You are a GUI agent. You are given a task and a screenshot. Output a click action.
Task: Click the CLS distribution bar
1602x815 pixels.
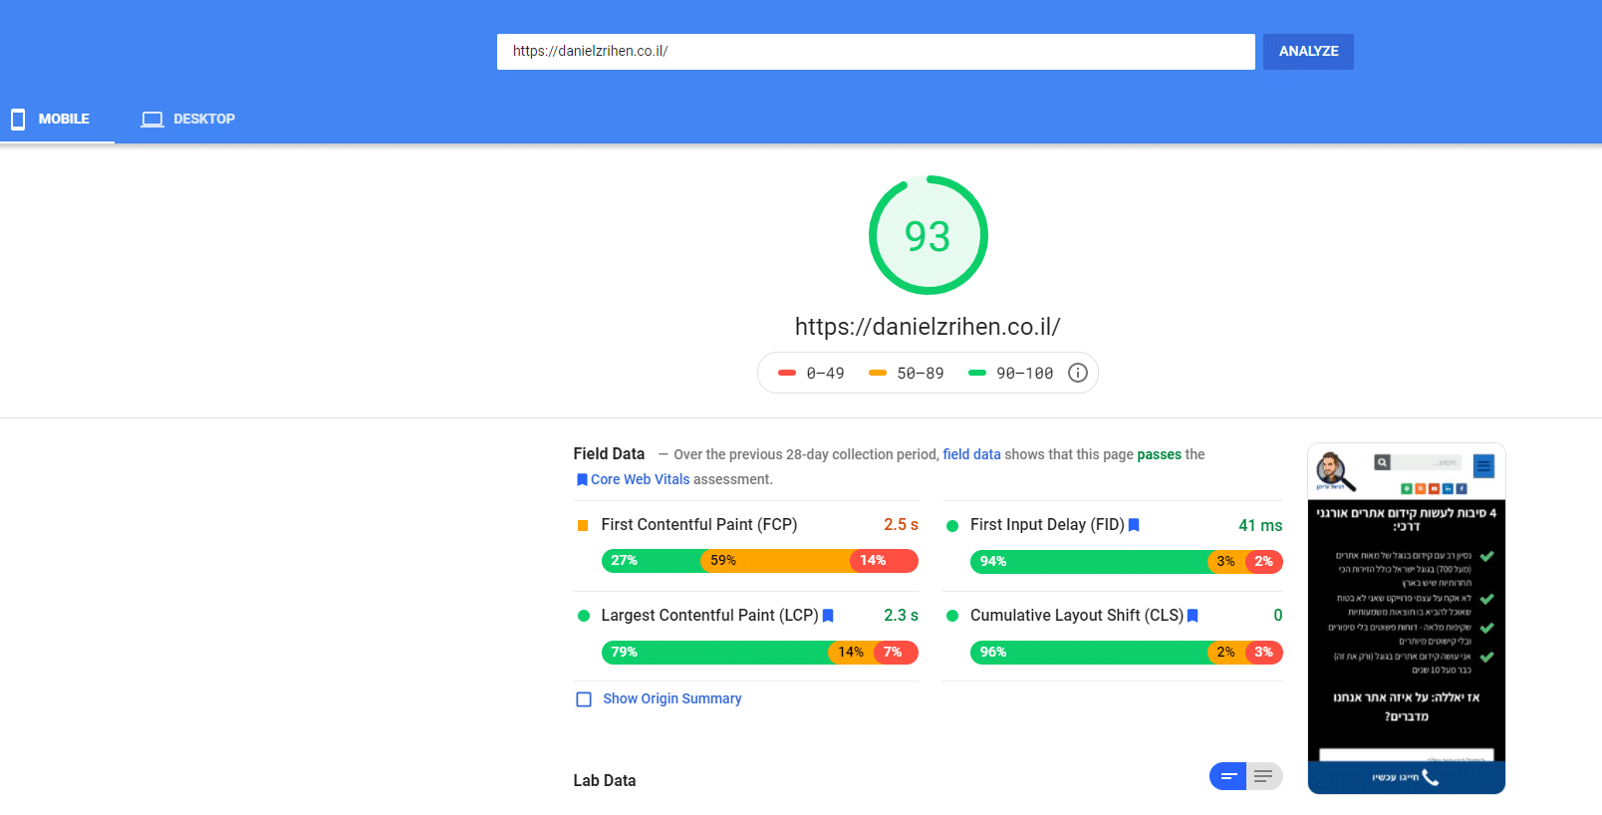pos(1127,653)
